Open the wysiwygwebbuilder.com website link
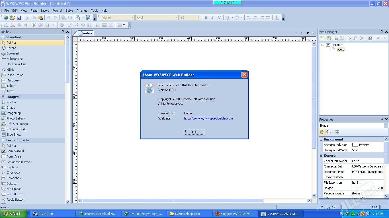The width and height of the screenshot is (389, 218). [208, 118]
